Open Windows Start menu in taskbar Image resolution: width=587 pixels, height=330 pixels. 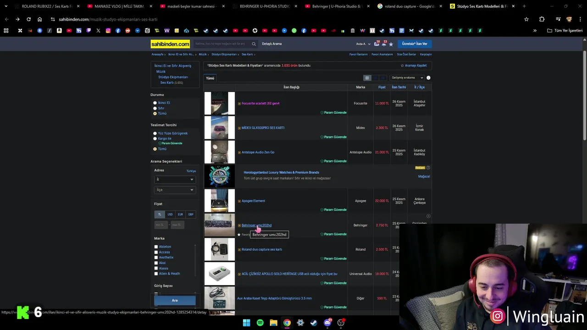click(246, 323)
